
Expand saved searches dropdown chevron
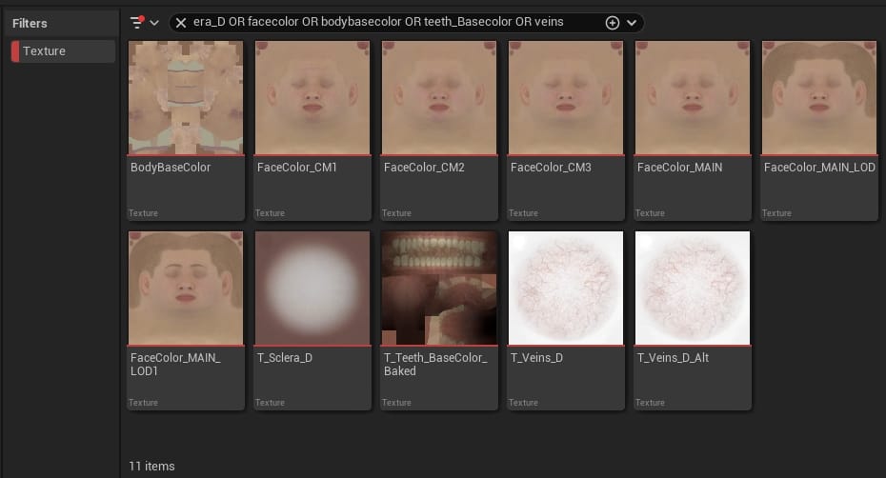point(632,23)
